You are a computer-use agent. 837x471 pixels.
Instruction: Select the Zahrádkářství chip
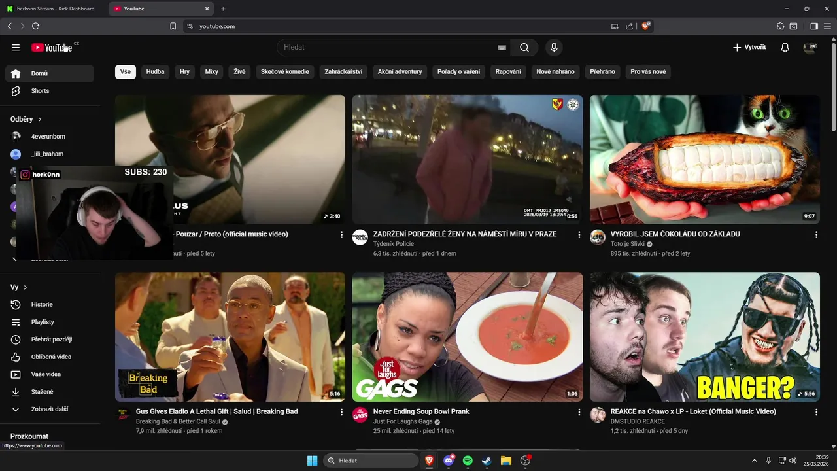click(x=343, y=71)
